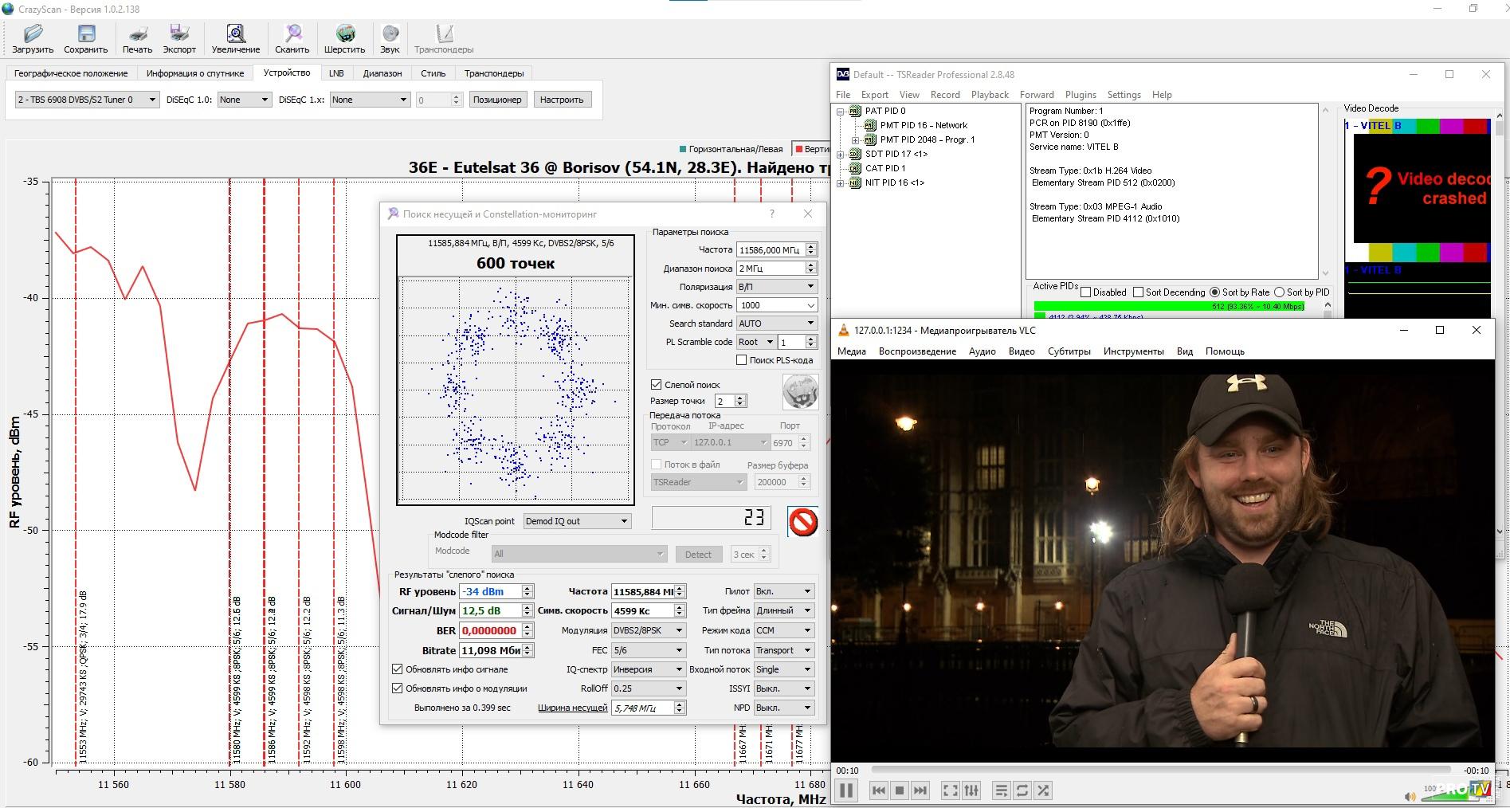Enable the Поиск PLS-кода checkbox

[742, 360]
